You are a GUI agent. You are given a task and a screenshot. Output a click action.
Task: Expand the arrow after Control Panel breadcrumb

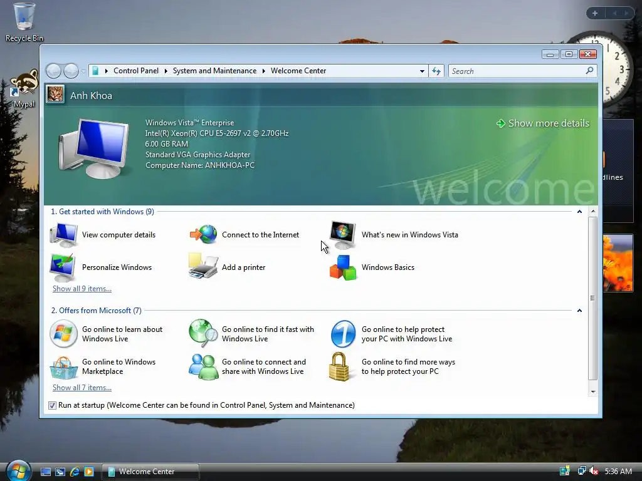pos(166,71)
